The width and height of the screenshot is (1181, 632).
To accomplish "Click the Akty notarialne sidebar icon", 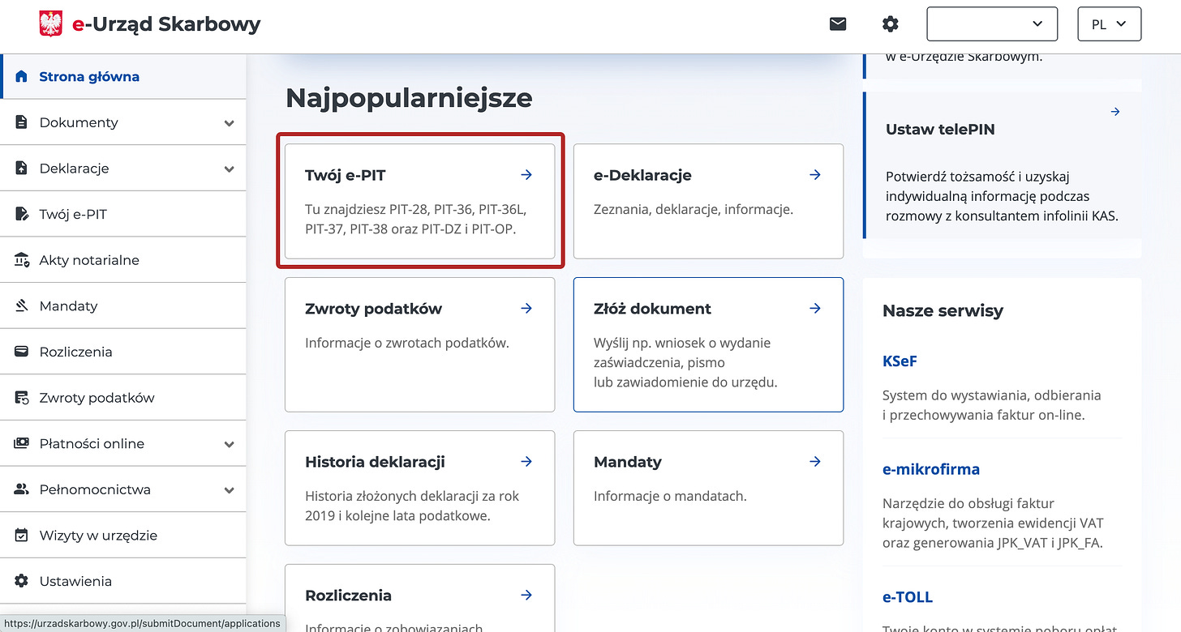I will pos(22,260).
